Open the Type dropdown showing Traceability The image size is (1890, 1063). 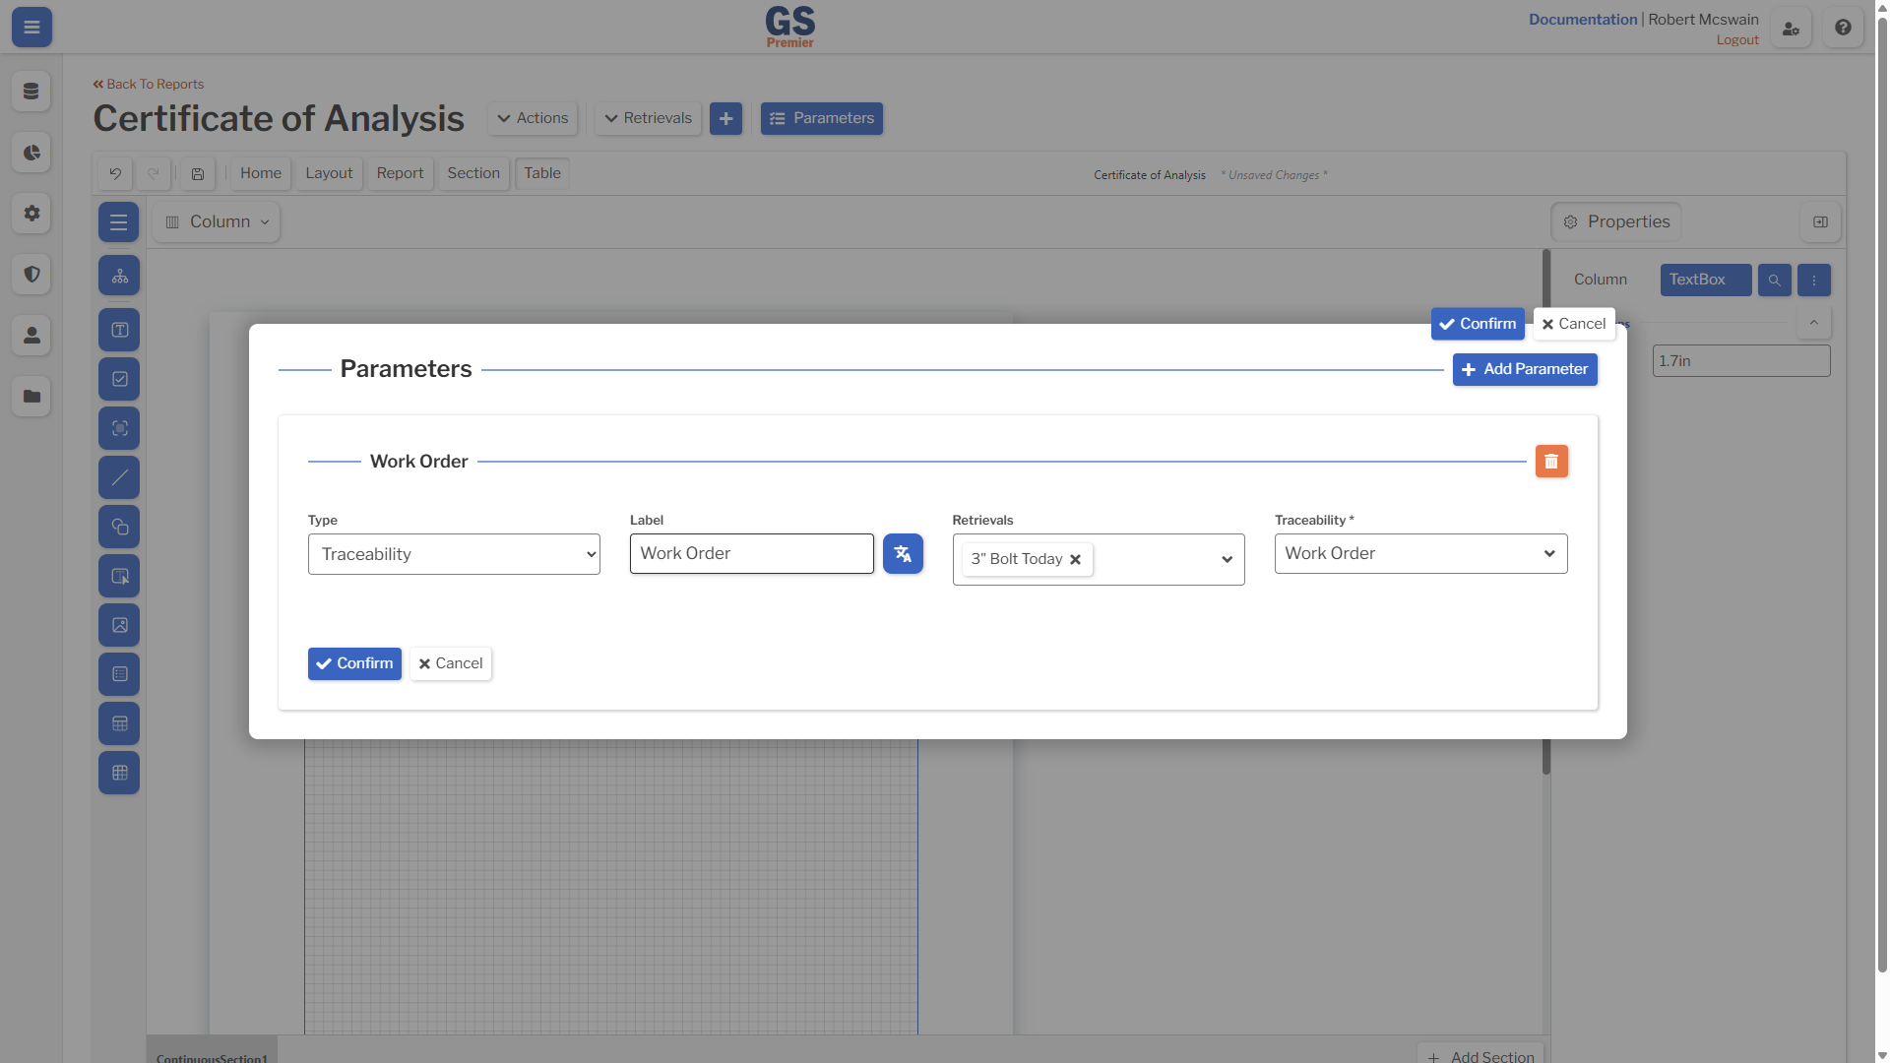pyautogui.click(x=454, y=554)
